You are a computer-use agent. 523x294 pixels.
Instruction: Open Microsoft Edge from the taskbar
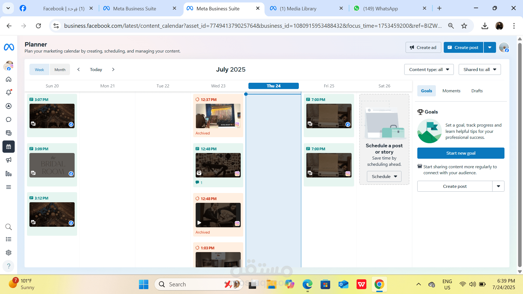click(307, 284)
